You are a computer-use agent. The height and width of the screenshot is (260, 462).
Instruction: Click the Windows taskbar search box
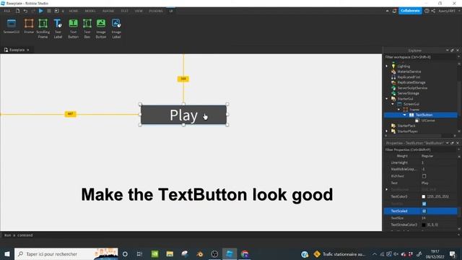coord(66,253)
